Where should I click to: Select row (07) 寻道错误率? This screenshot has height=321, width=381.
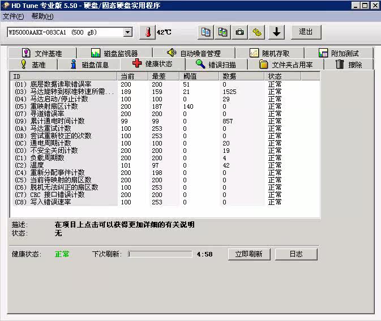165,114
